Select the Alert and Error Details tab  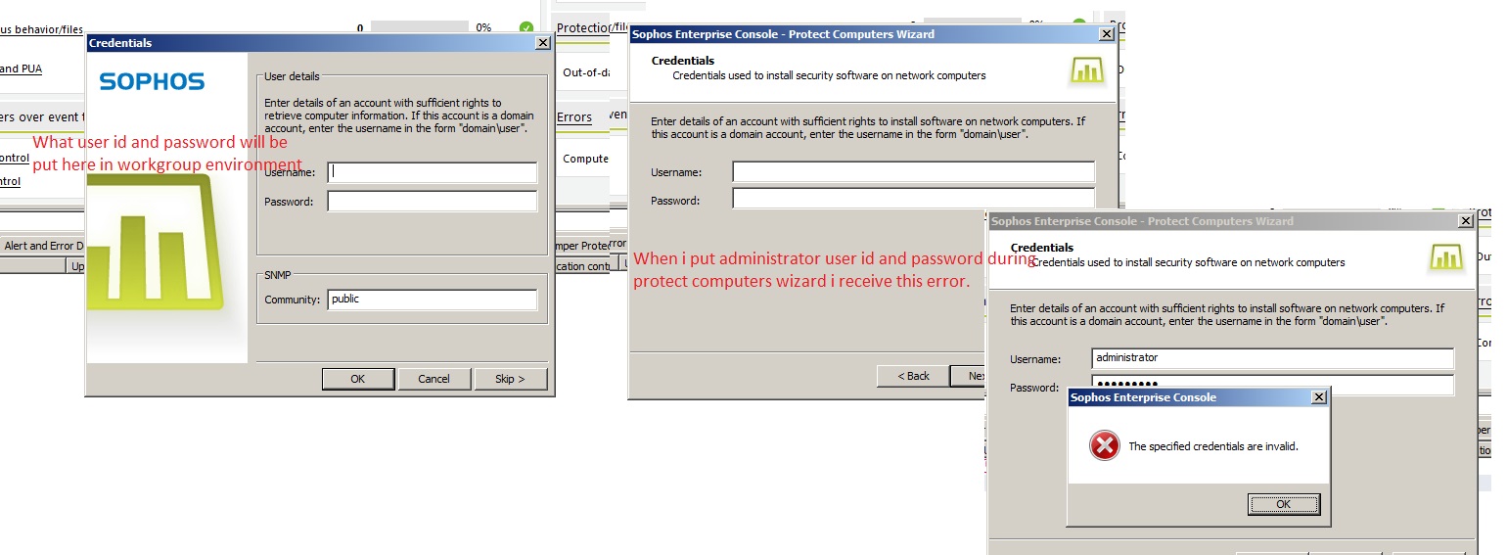coord(43,246)
